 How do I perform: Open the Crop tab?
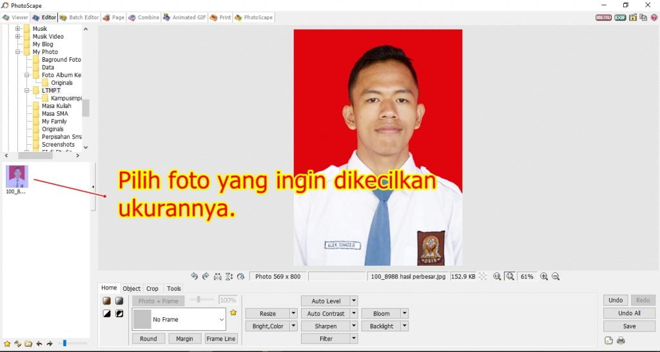152,288
